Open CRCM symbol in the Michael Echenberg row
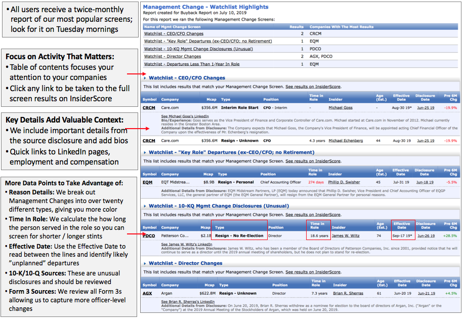464x319 pixels. click(149, 141)
